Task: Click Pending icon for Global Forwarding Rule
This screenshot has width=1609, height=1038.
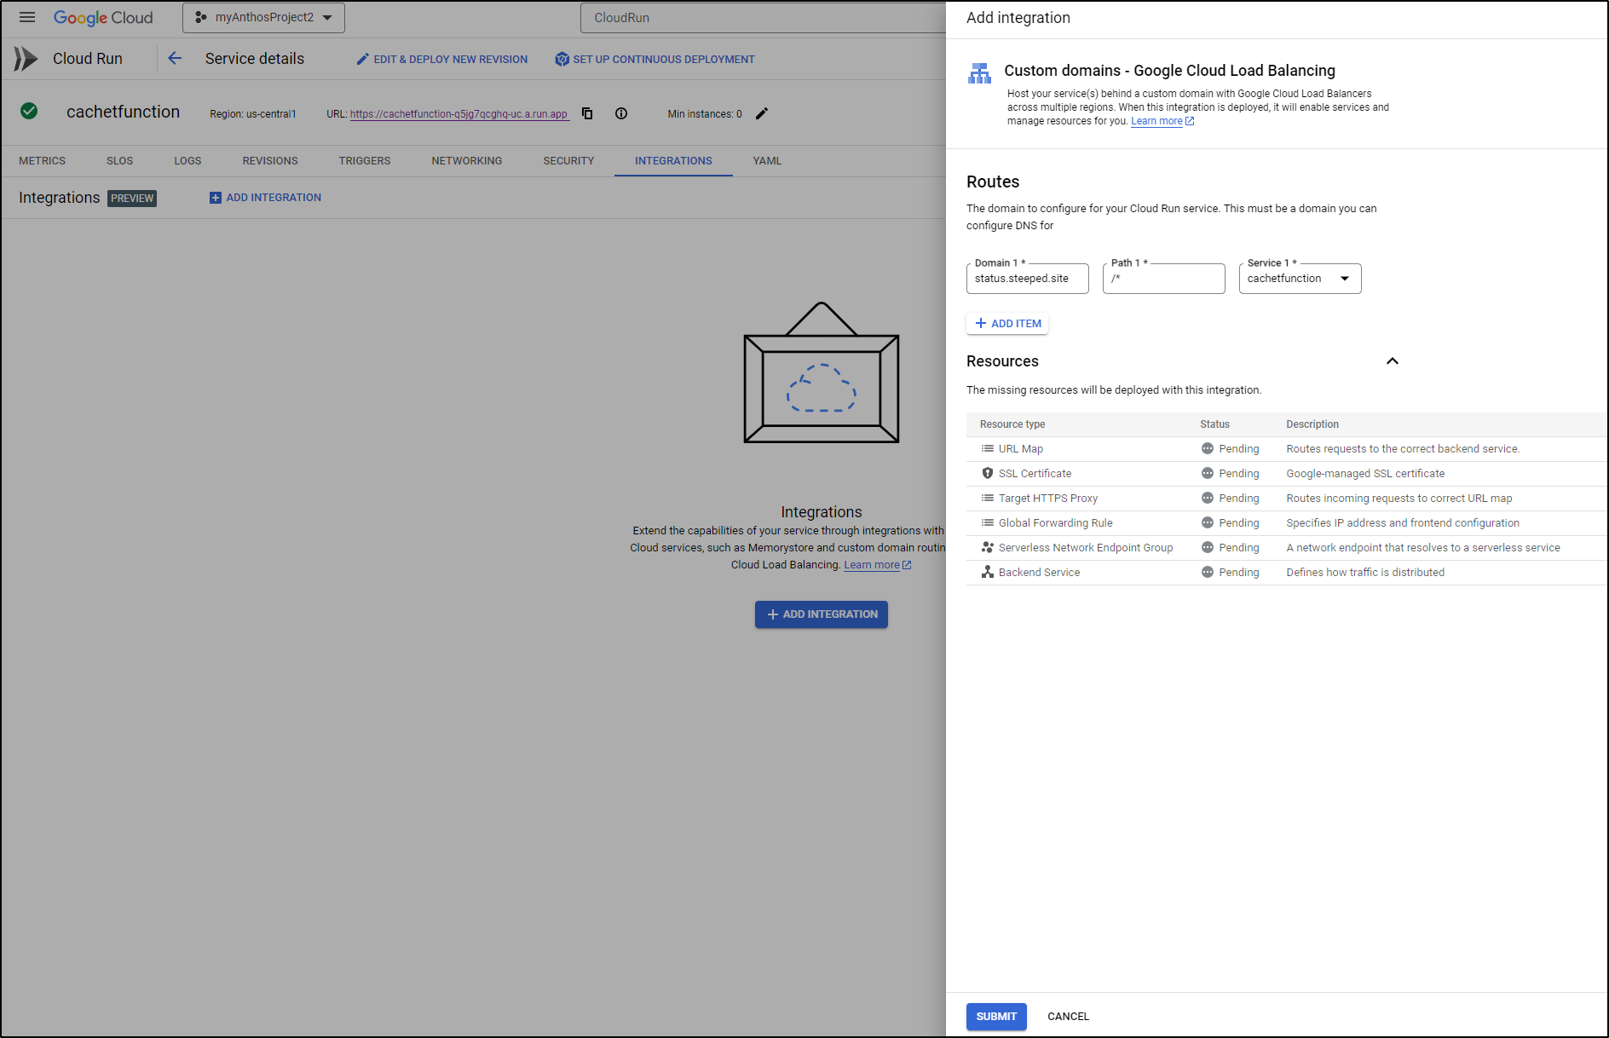Action: (x=1208, y=523)
